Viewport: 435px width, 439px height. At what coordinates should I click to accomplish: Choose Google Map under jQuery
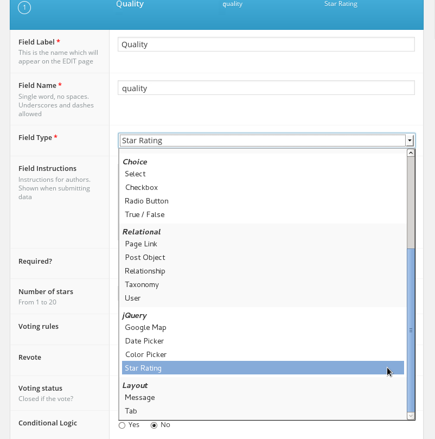(145, 328)
